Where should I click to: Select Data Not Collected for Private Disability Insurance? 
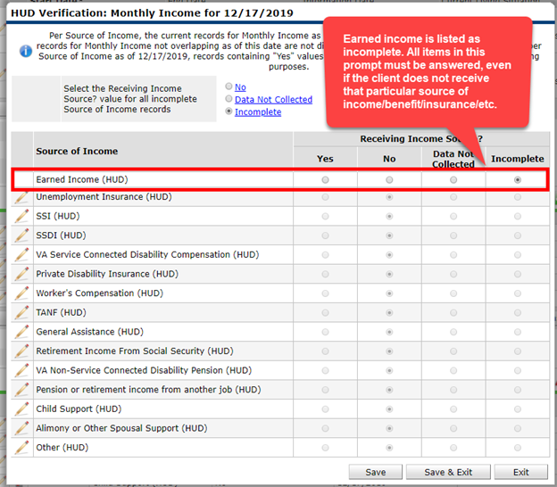[453, 274]
